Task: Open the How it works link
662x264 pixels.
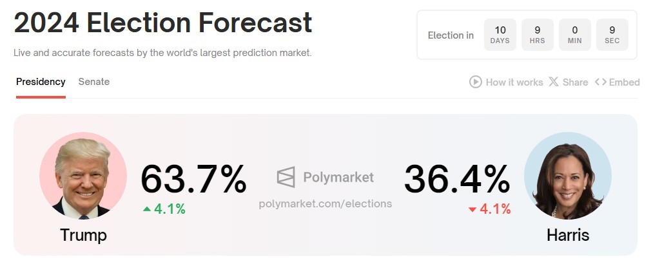Action: (514, 82)
